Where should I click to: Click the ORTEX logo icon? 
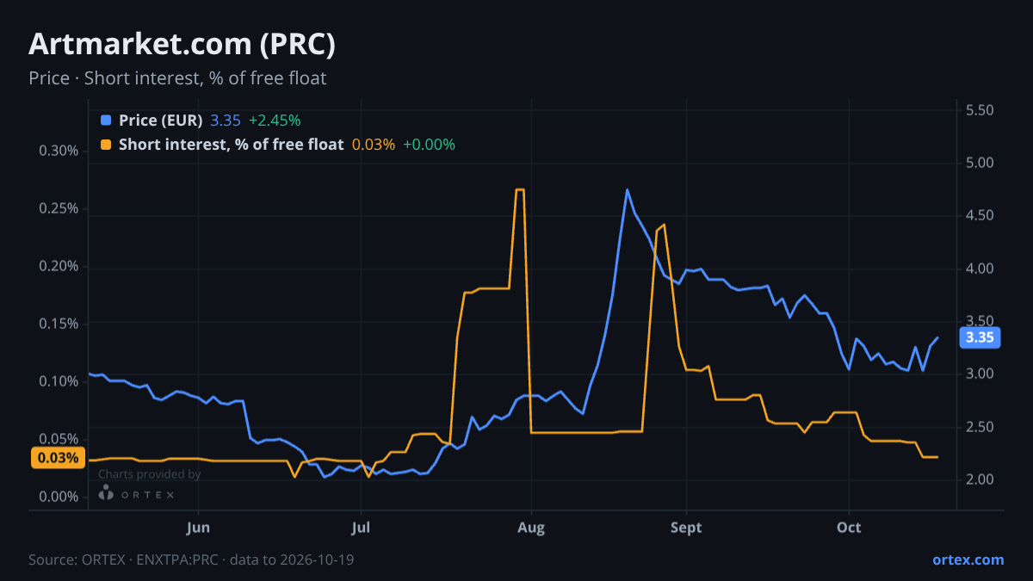[106, 493]
